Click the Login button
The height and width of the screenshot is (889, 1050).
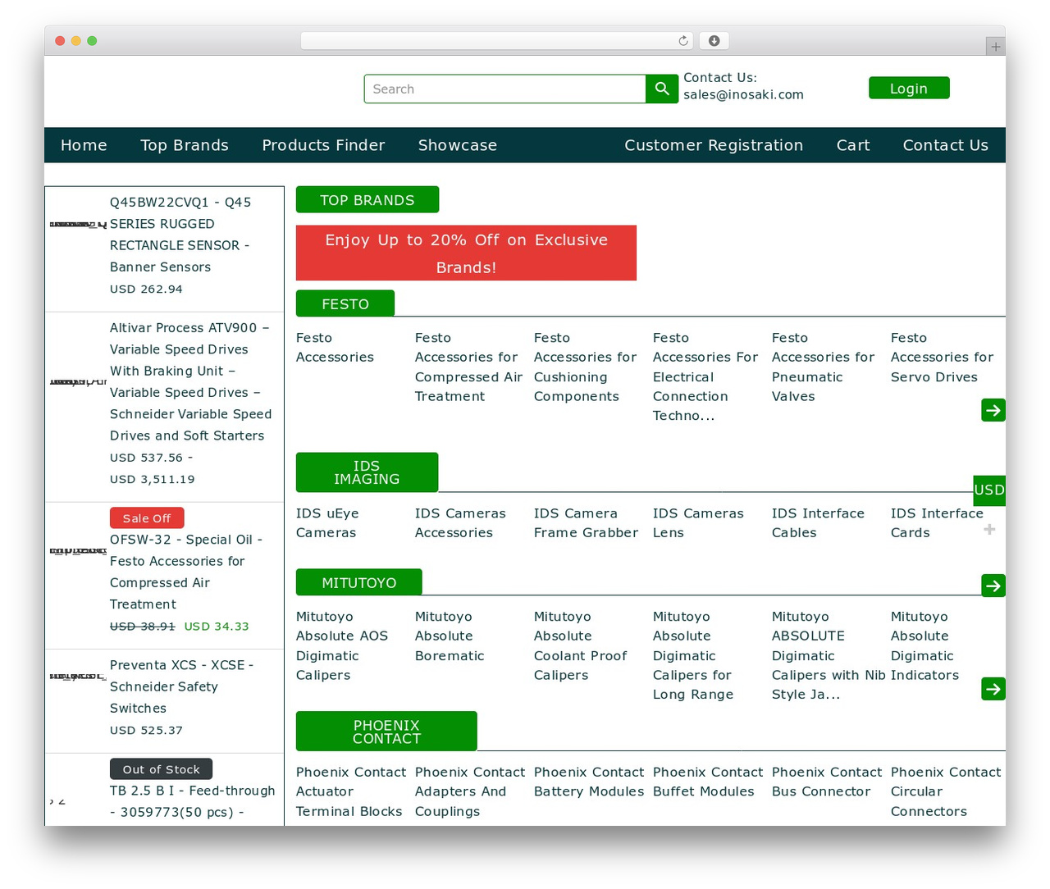tap(909, 88)
